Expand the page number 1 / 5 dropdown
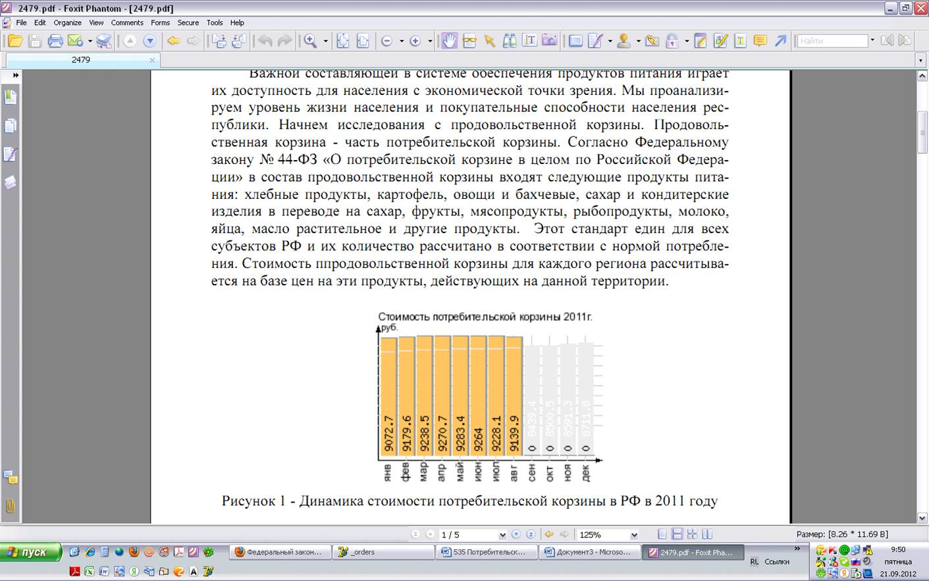 click(502, 535)
